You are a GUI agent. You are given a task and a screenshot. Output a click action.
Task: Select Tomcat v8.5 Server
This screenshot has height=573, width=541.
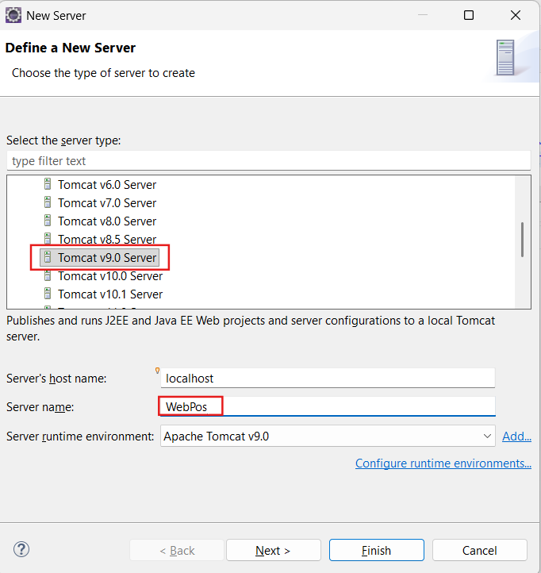tap(107, 240)
